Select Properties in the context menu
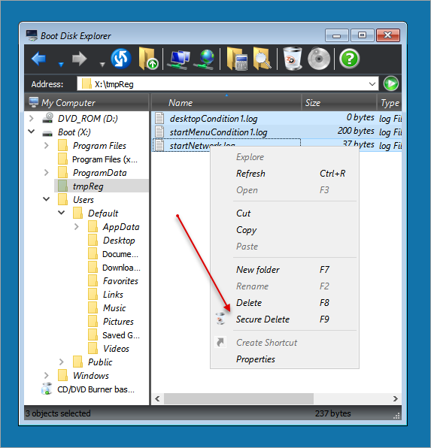 [x=256, y=359]
